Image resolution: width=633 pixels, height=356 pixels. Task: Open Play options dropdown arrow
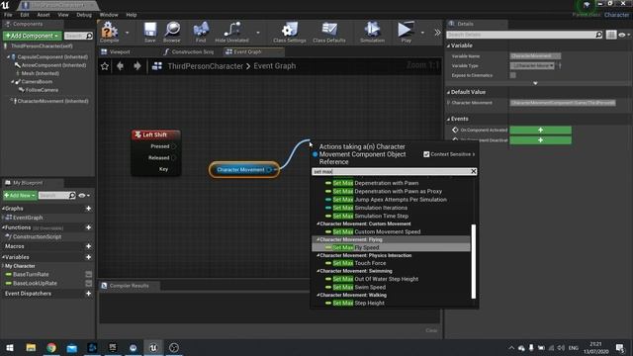(422, 33)
